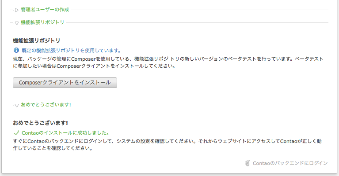Click the bold おめでとうございます! heading
The image size is (339, 176).
(x=40, y=123)
